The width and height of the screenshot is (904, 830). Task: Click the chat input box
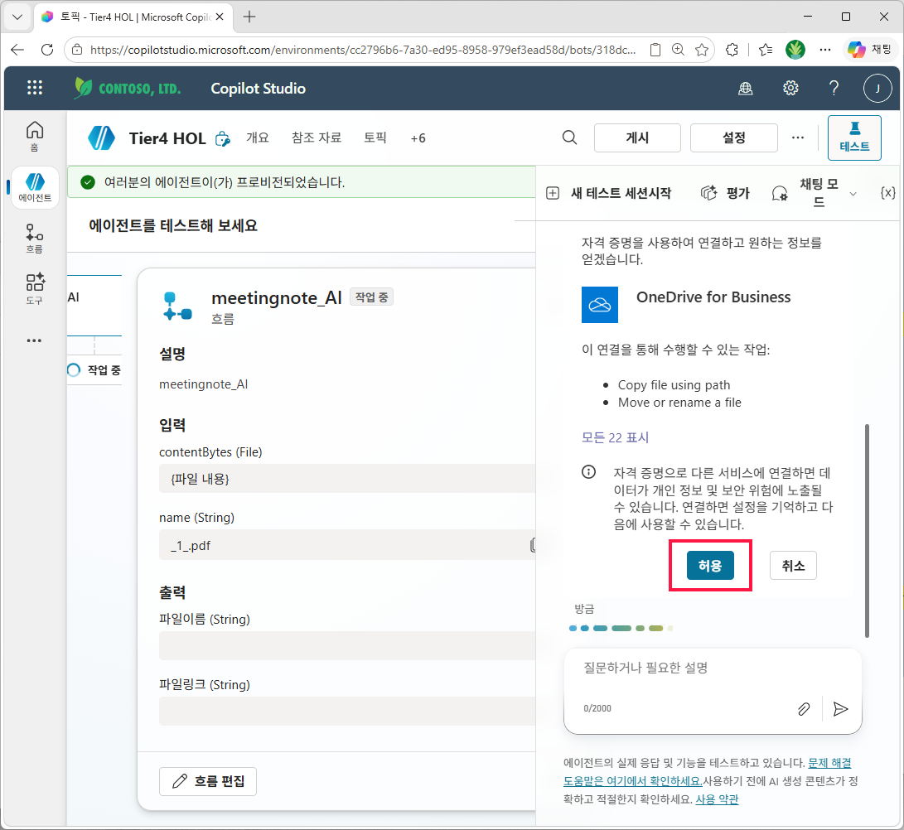point(713,691)
